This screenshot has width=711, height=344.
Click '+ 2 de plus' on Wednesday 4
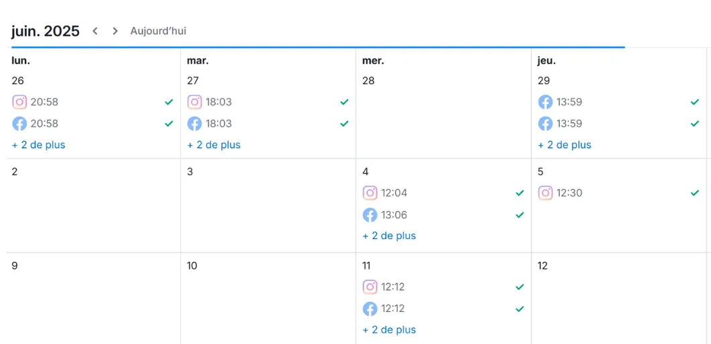389,236
